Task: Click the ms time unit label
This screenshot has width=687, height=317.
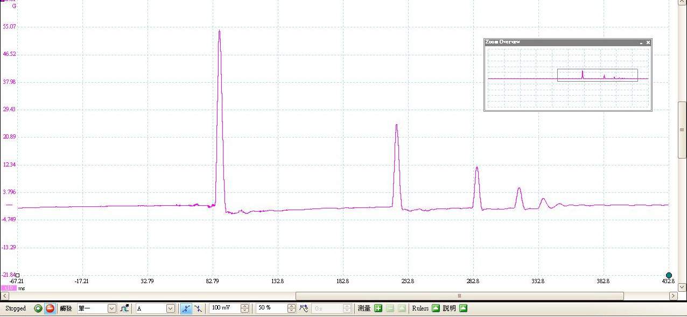Action: [x=22, y=289]
